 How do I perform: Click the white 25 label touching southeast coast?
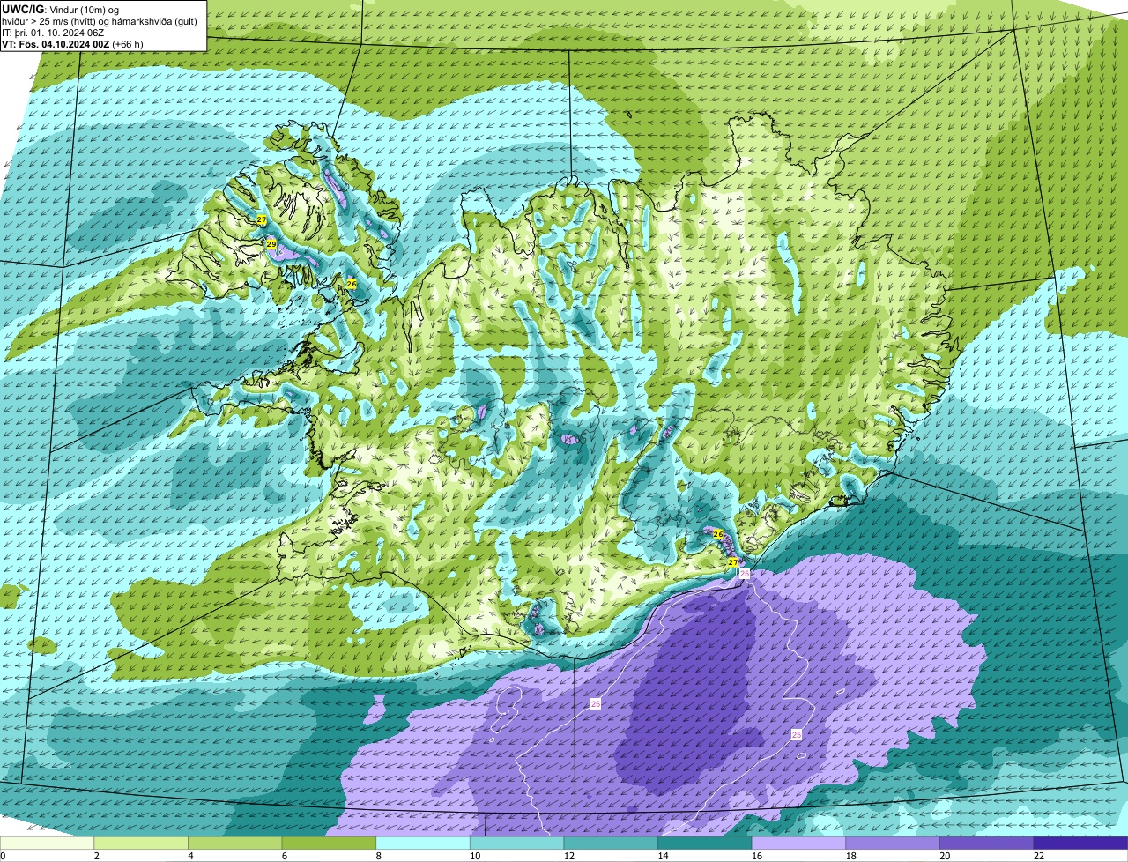click(x=745, y=574)
